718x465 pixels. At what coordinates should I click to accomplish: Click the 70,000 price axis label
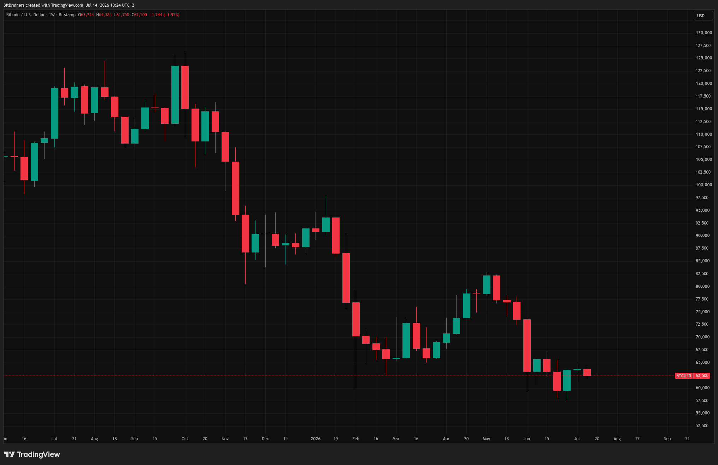tap(702, 337)
